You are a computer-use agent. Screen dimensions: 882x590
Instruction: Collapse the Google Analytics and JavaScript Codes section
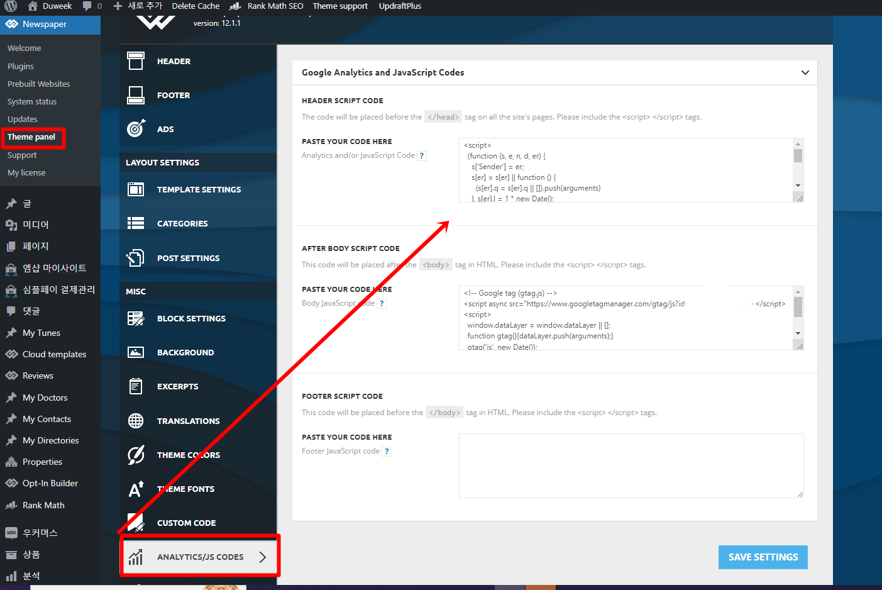805,72
